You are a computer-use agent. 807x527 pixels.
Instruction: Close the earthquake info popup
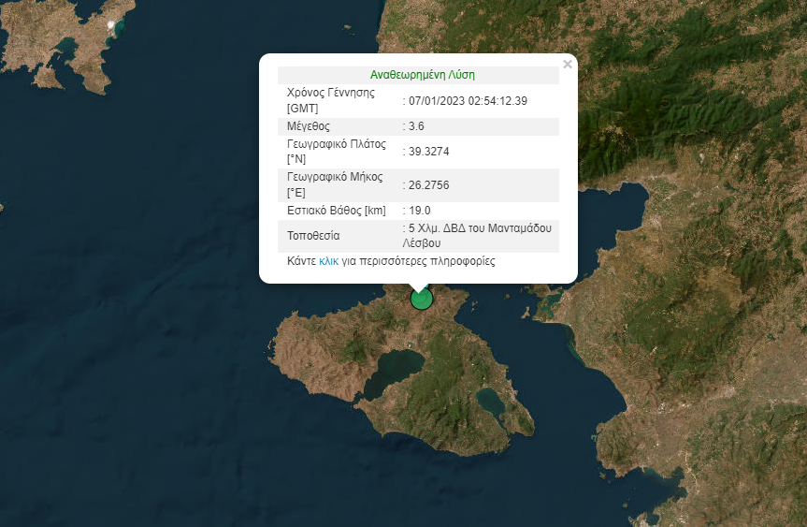pos(567,65)
